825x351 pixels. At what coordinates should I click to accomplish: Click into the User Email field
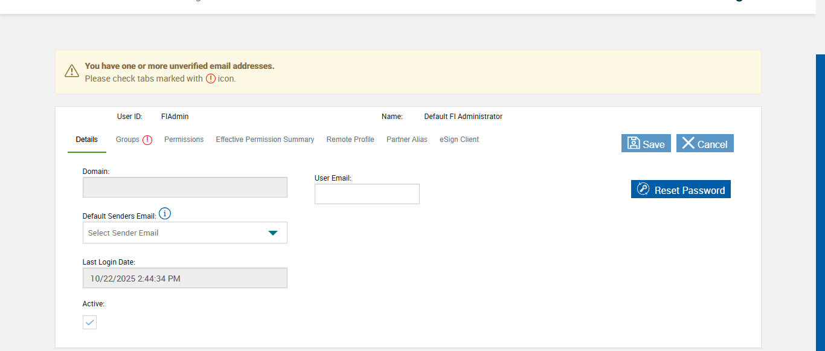(x=367, y=194)
